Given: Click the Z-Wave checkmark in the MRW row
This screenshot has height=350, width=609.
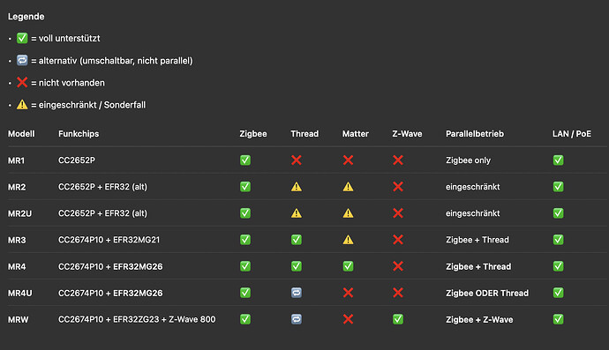Looking at the screenshot, I should pos(398,319).
